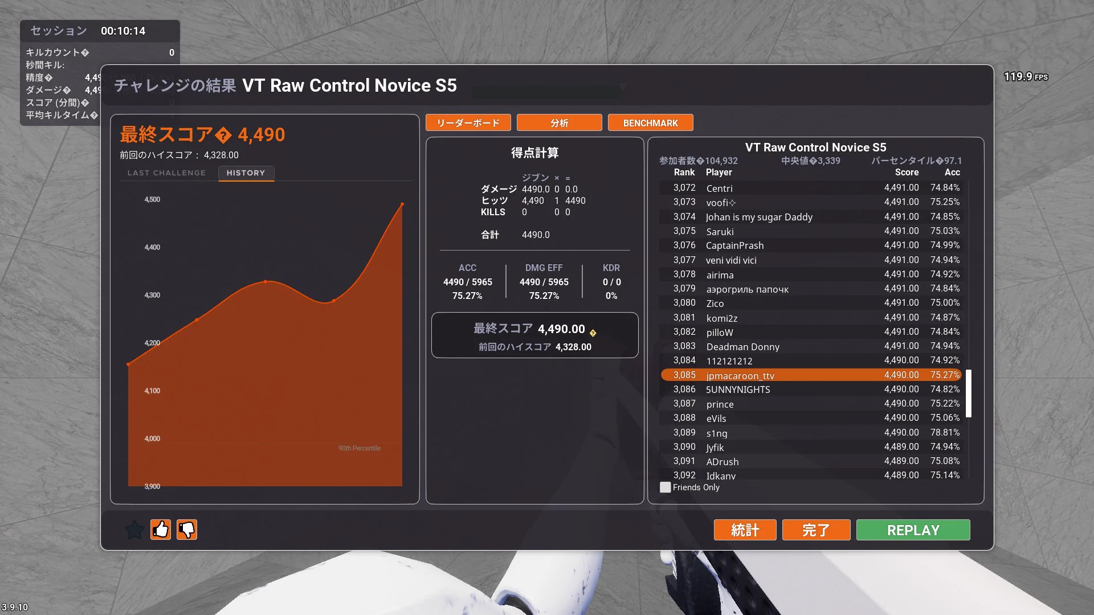Image resolution: width=1094 pixels, height=615 pixels.
Task: Click player Centri in leaderboard
Action: 811,188
